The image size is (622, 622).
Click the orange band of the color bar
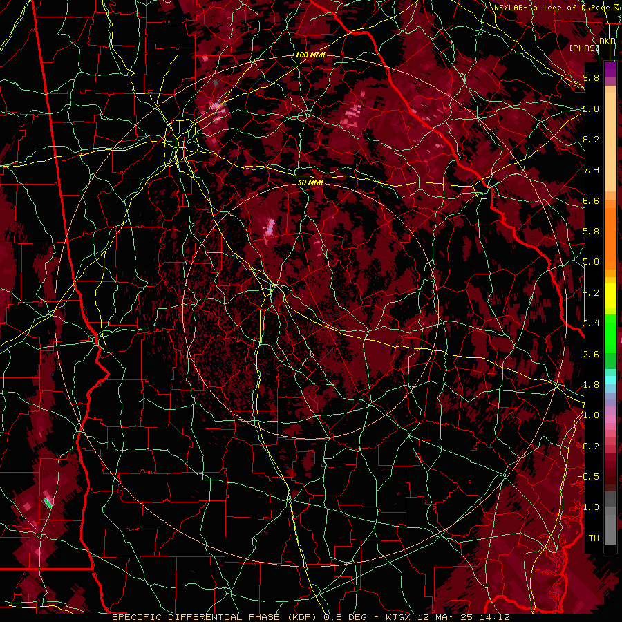click(610, 235)
